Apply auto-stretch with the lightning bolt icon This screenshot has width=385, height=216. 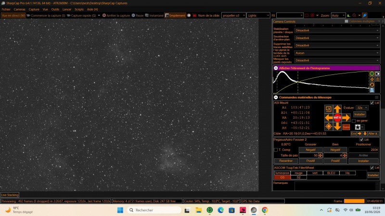[372, 79]
